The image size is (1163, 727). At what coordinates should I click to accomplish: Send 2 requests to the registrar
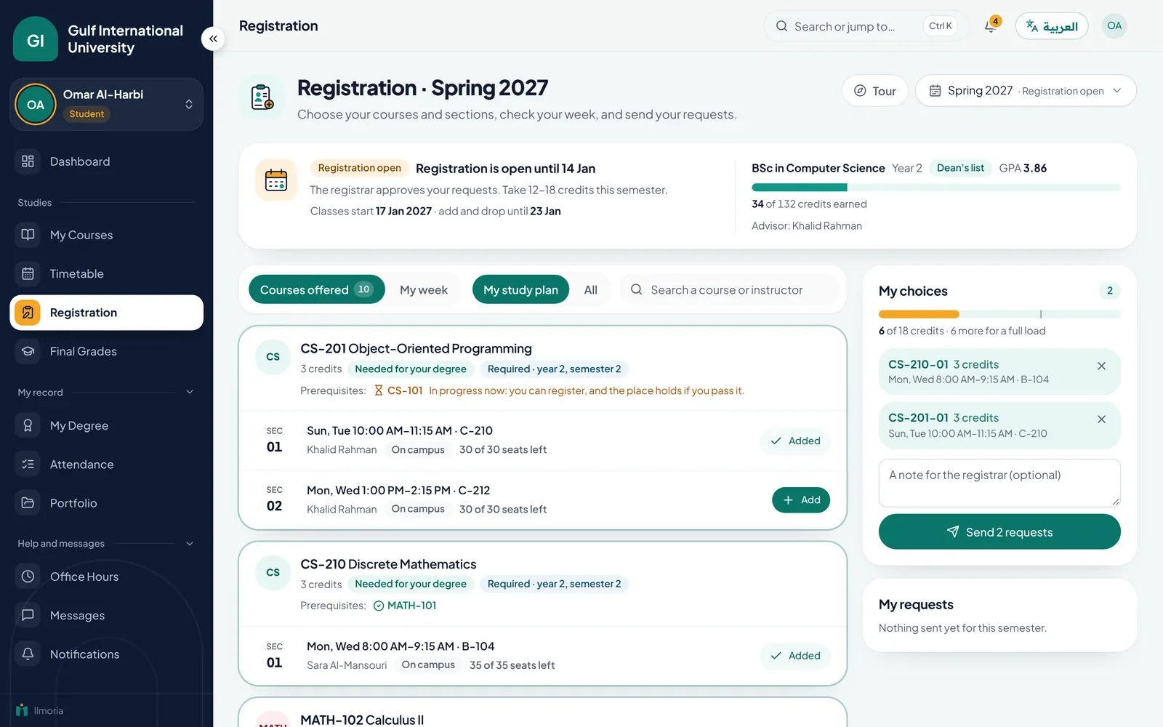(999, 531)
